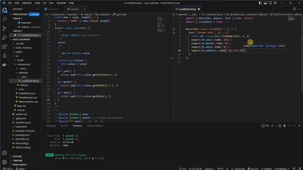Click Spaces: 2 indentation setting
Viewport: 303px width, 170px height.
pos(209,169)
